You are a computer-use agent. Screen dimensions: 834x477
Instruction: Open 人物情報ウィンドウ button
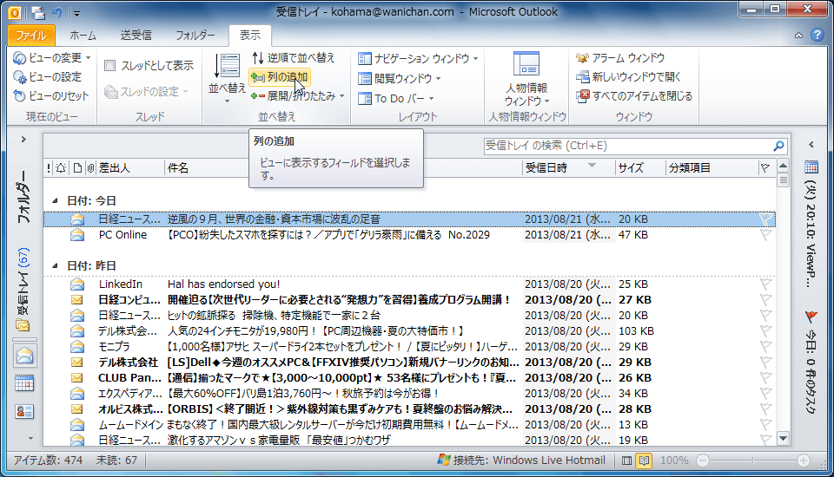(526, 79)
